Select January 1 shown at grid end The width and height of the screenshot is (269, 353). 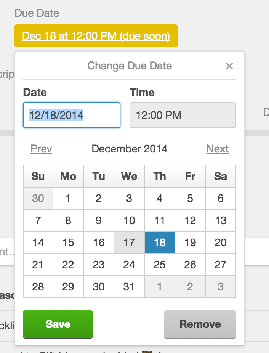159,287
